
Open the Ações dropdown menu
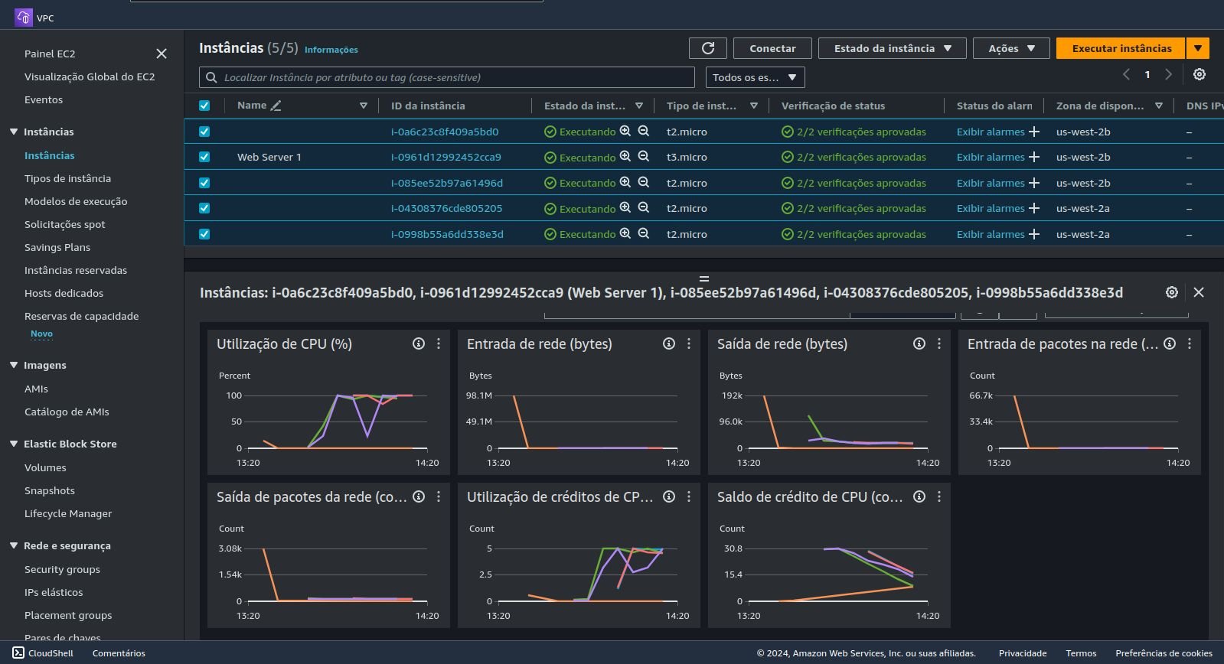(x=1011, y=48)
